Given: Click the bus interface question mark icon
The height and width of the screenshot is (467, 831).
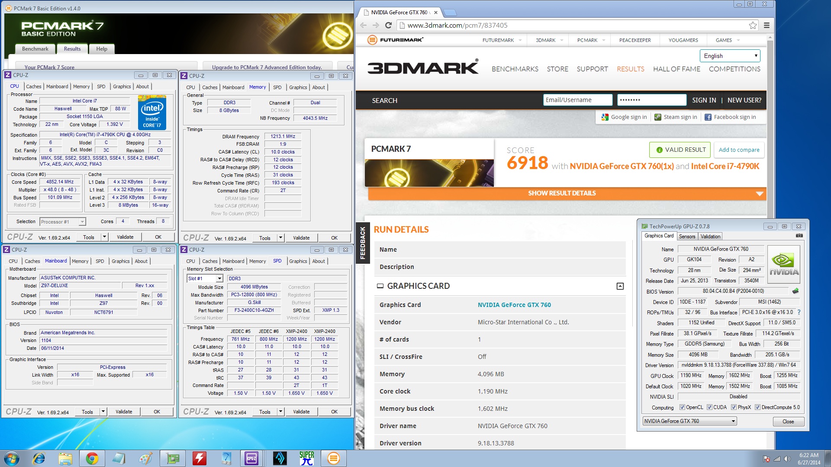Looking at the screenshot, I should coord(799,312).
